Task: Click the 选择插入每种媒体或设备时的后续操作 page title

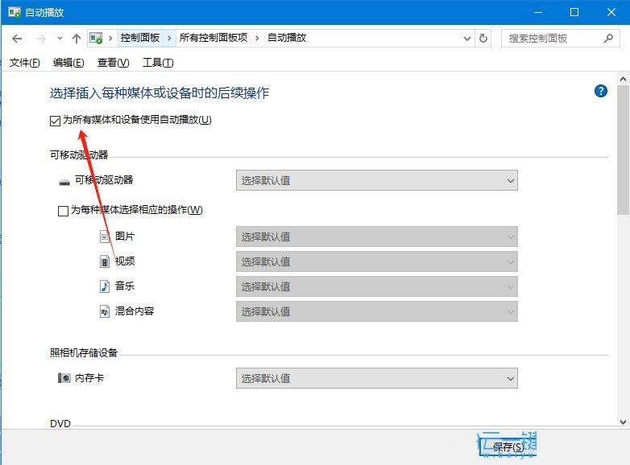Action: 160,93
